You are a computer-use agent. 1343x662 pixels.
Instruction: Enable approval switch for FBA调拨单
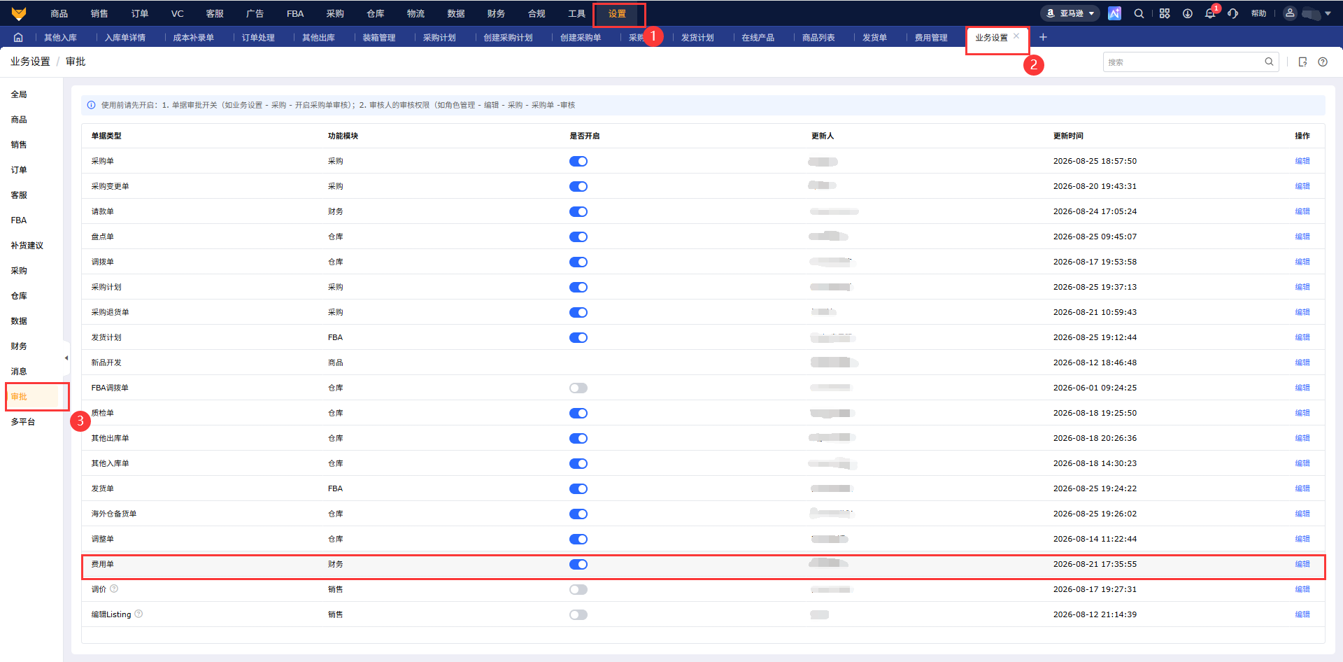(578, 388)
